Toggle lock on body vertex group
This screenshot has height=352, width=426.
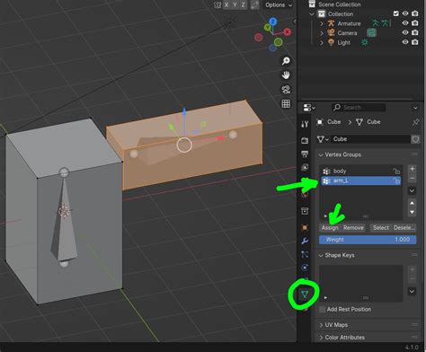click(x=396, y=172)
